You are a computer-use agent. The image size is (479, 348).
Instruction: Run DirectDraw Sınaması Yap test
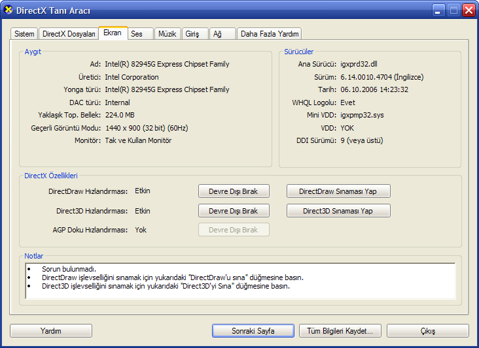338,191
